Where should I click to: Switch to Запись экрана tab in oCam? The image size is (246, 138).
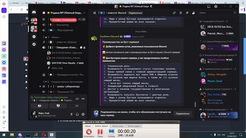(x=101, y=126)
